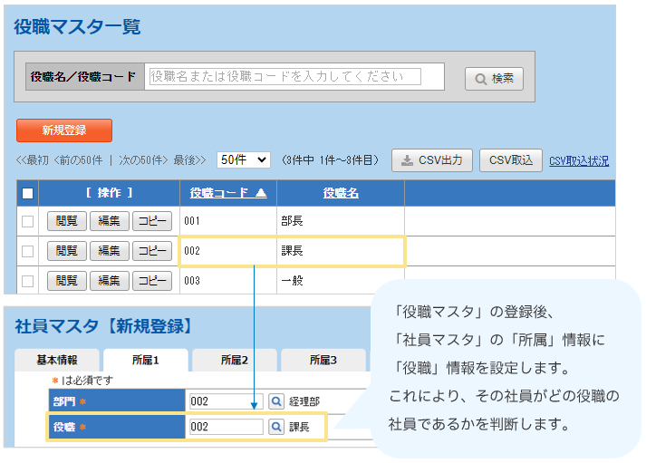Open the CSV取込状況 link

579,161
